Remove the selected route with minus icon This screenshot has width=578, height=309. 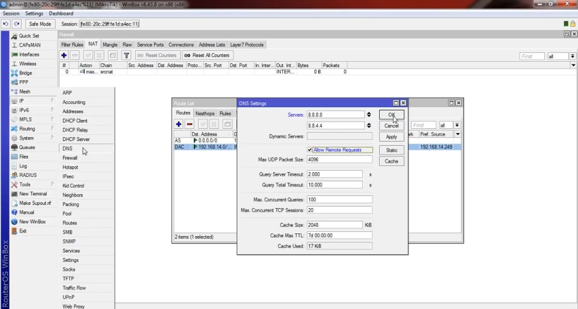[189, 124]
